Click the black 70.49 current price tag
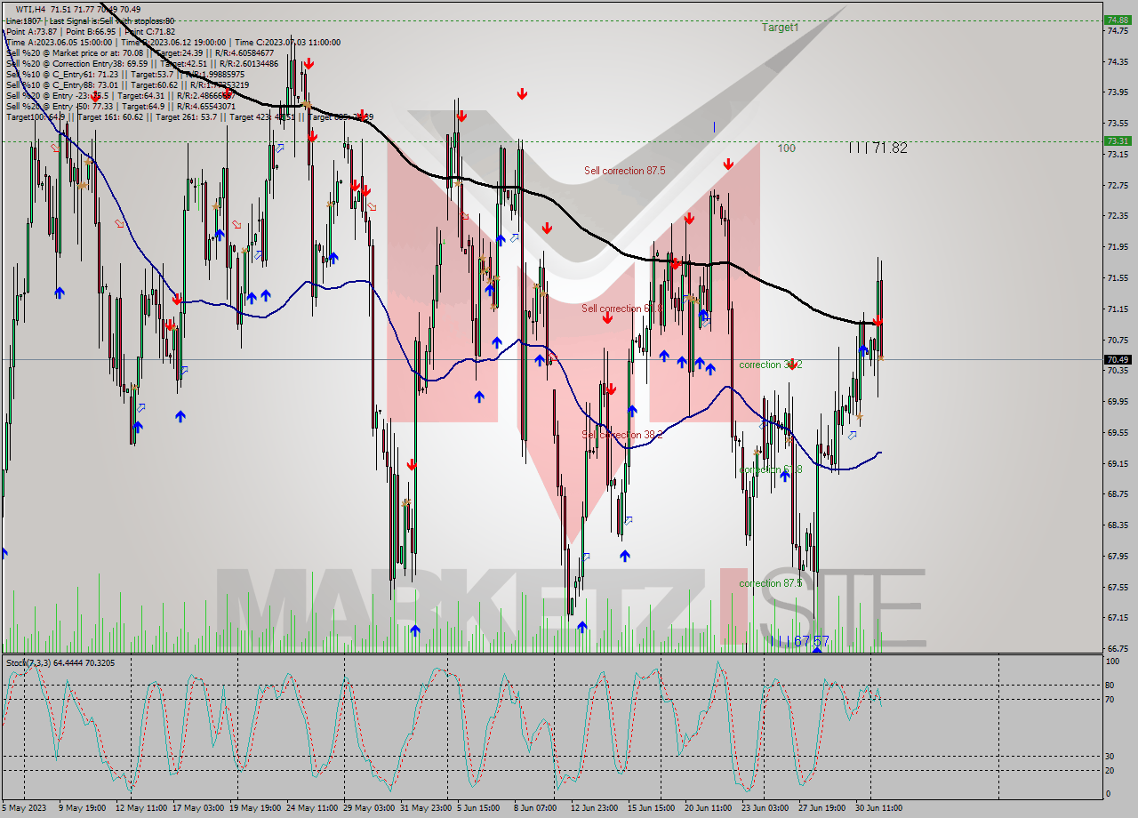The height and width of the screenshot is (818, 1138). pyautogui.click(x=1117, y=359)
